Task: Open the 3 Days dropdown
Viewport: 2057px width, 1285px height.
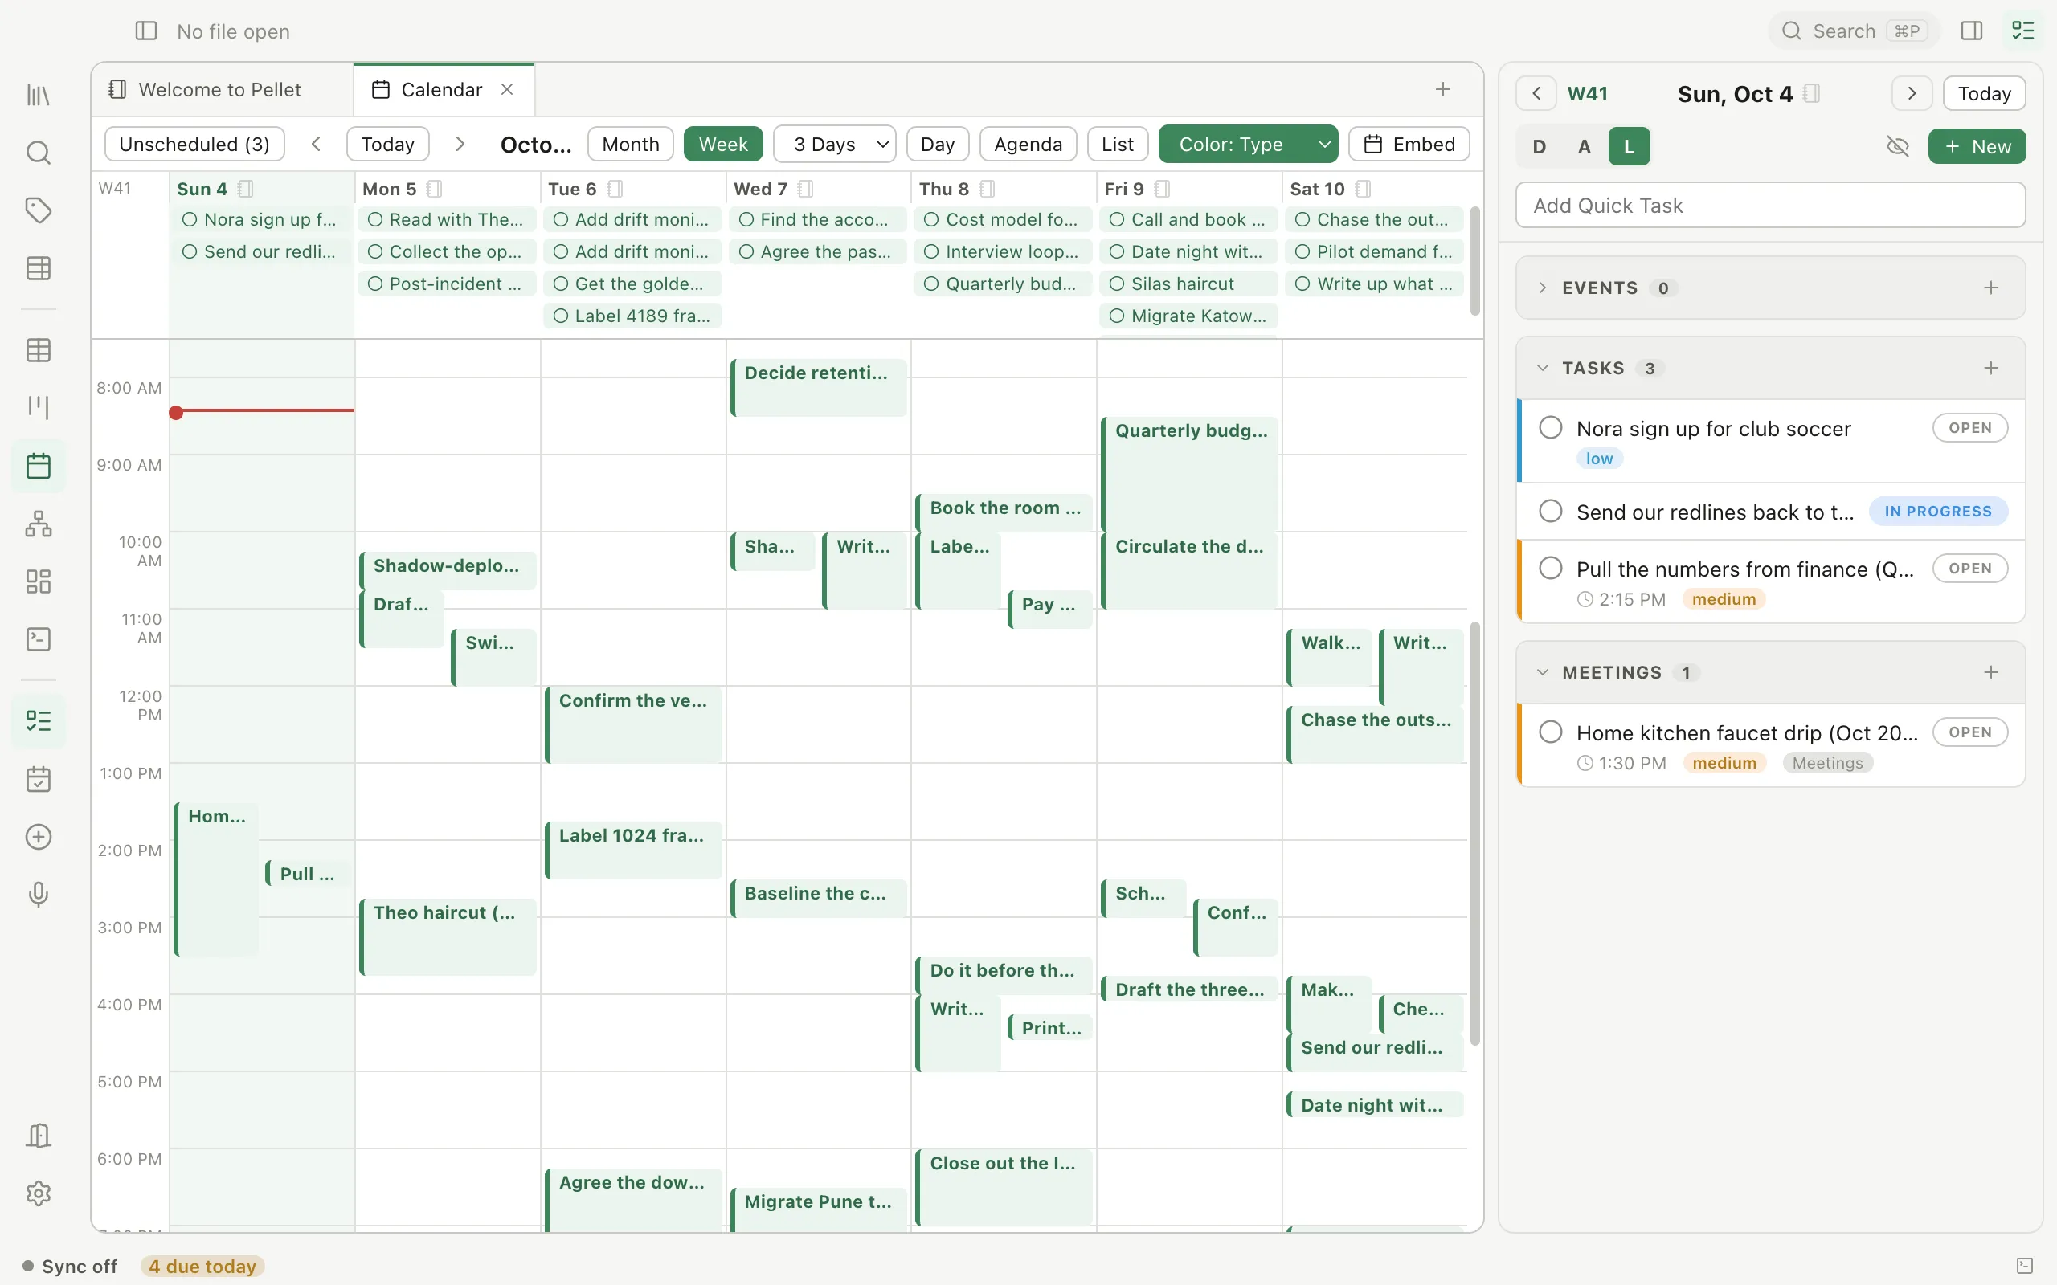Action: pyautogui.click(x=835, y=145)
